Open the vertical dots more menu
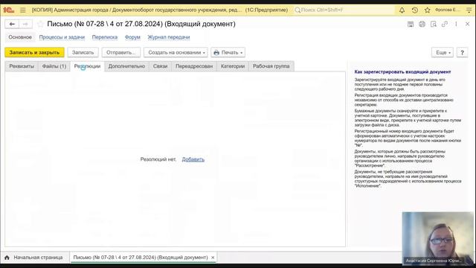476x268 pixels. (456, 25)
